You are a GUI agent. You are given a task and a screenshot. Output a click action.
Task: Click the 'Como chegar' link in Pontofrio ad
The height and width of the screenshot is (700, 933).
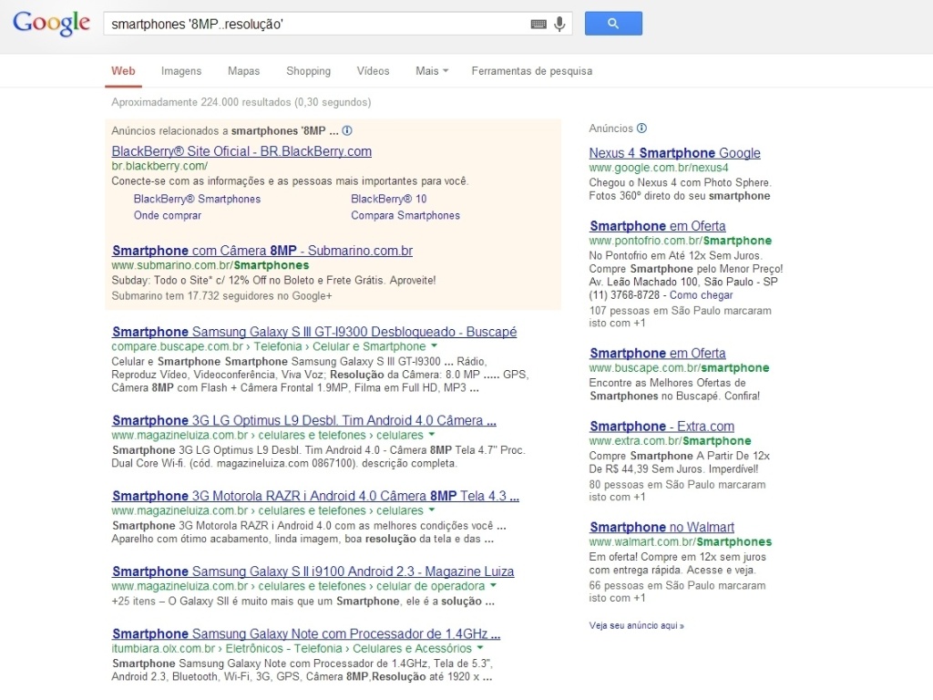(x=701, y=295)
